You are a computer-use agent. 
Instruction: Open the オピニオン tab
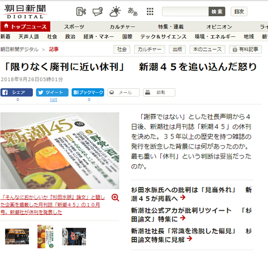(x=219, y=27)
